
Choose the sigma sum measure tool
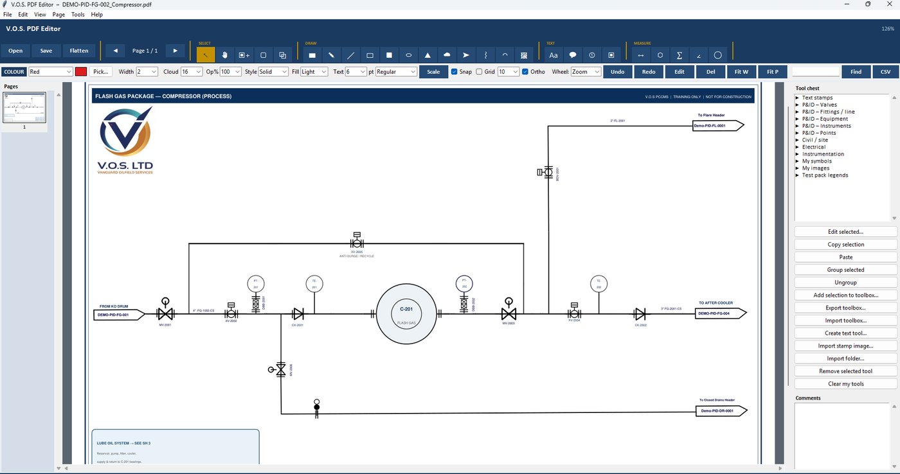[x=679, y=55]
